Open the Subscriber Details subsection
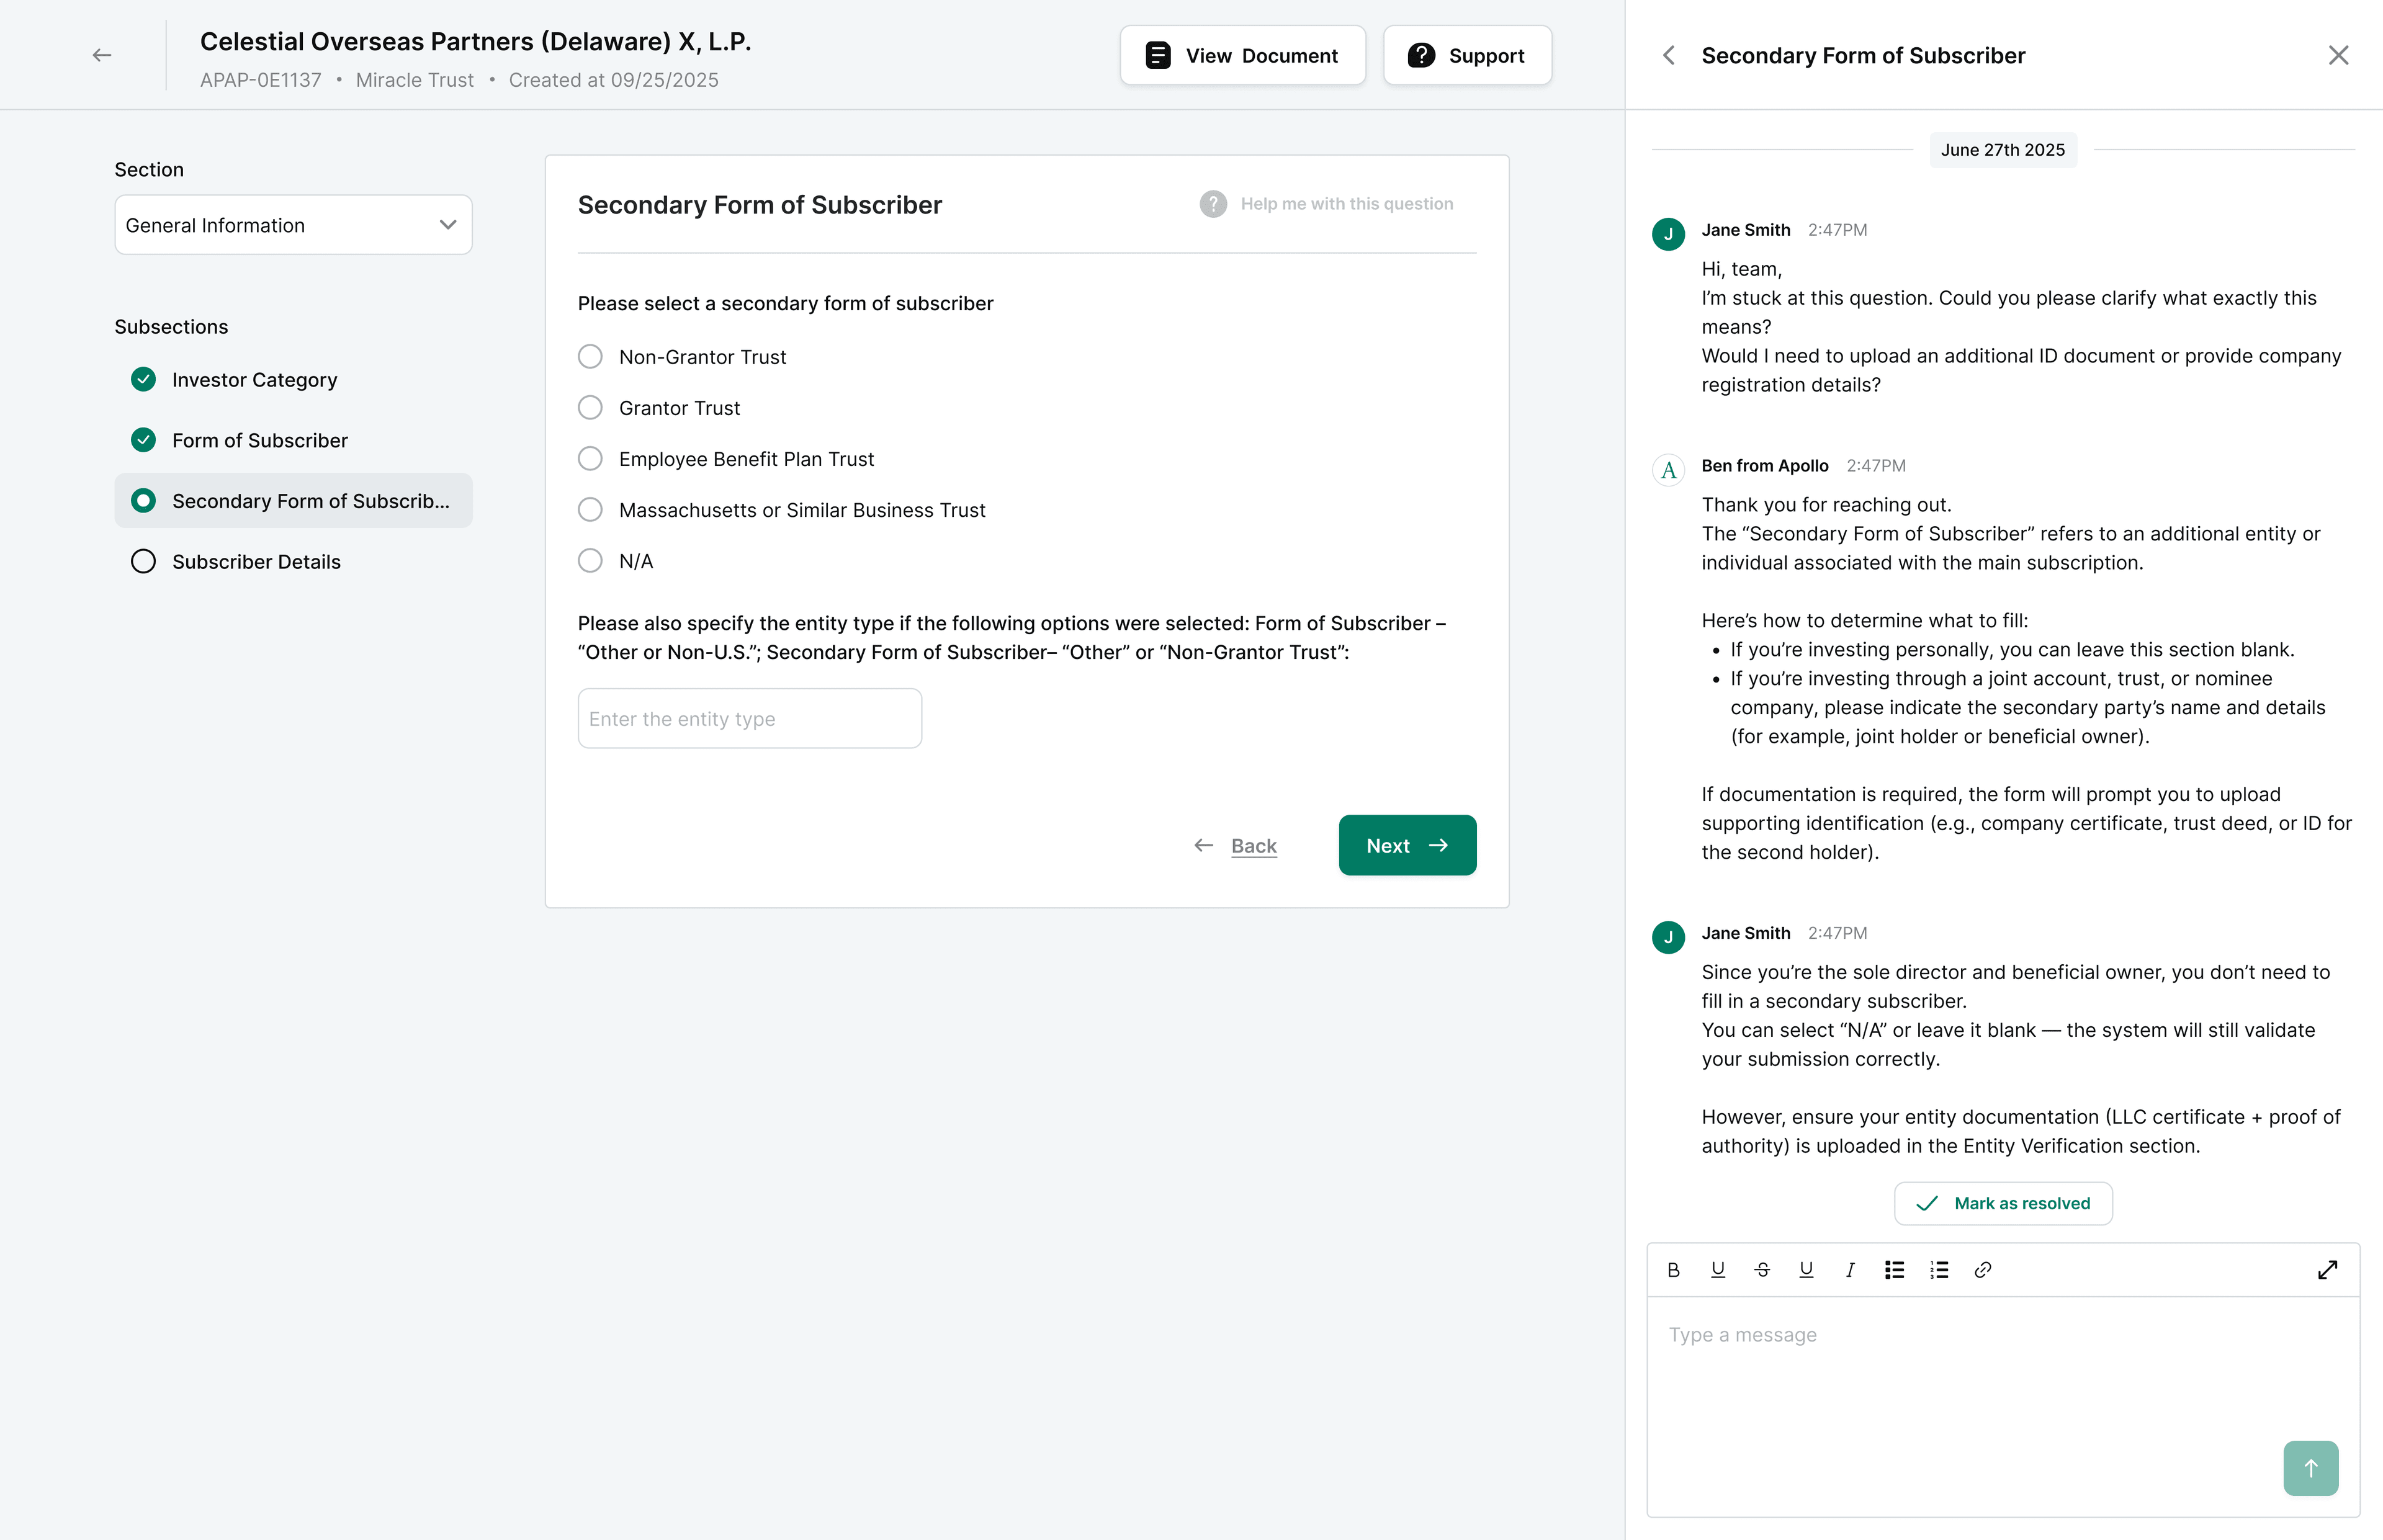 (256, 562)
